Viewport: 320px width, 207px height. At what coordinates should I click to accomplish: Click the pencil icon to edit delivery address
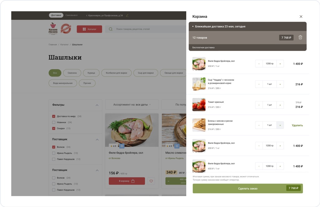pyautogui.click(x=127, y=16)
